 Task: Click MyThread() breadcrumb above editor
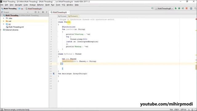click(x=73, y=16)
